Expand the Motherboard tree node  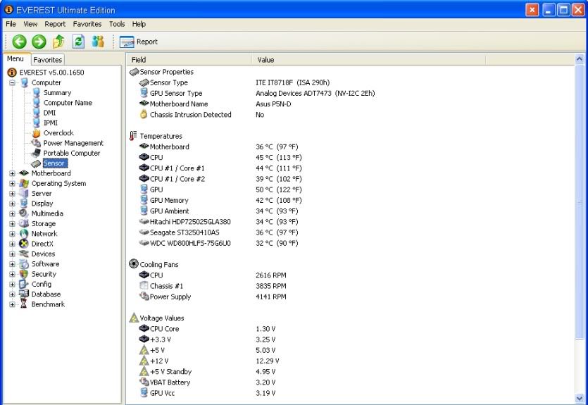[13, 173]
